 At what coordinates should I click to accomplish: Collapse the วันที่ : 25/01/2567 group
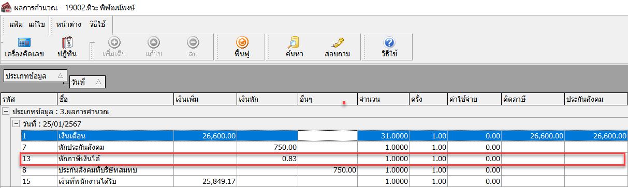(16, 124)
